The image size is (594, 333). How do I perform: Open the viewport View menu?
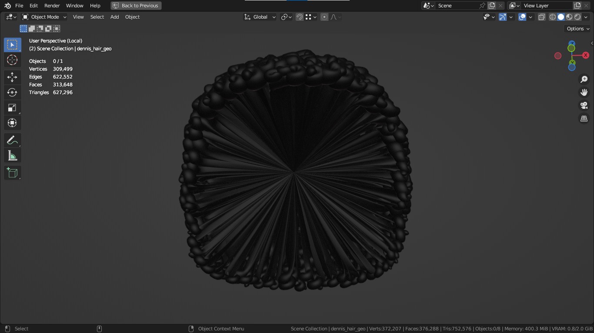click(78, 17)
